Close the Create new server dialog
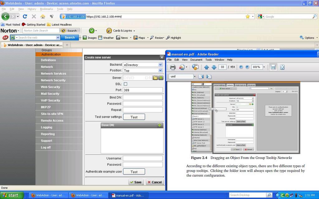 click(162, 57)
